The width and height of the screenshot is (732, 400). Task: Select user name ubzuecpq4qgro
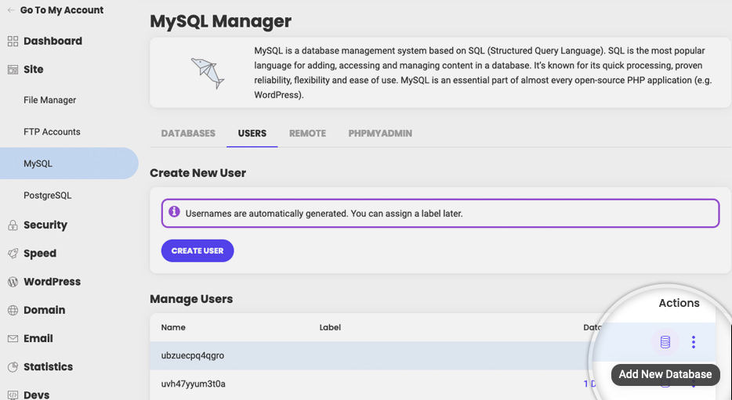[x=192, y=355]
